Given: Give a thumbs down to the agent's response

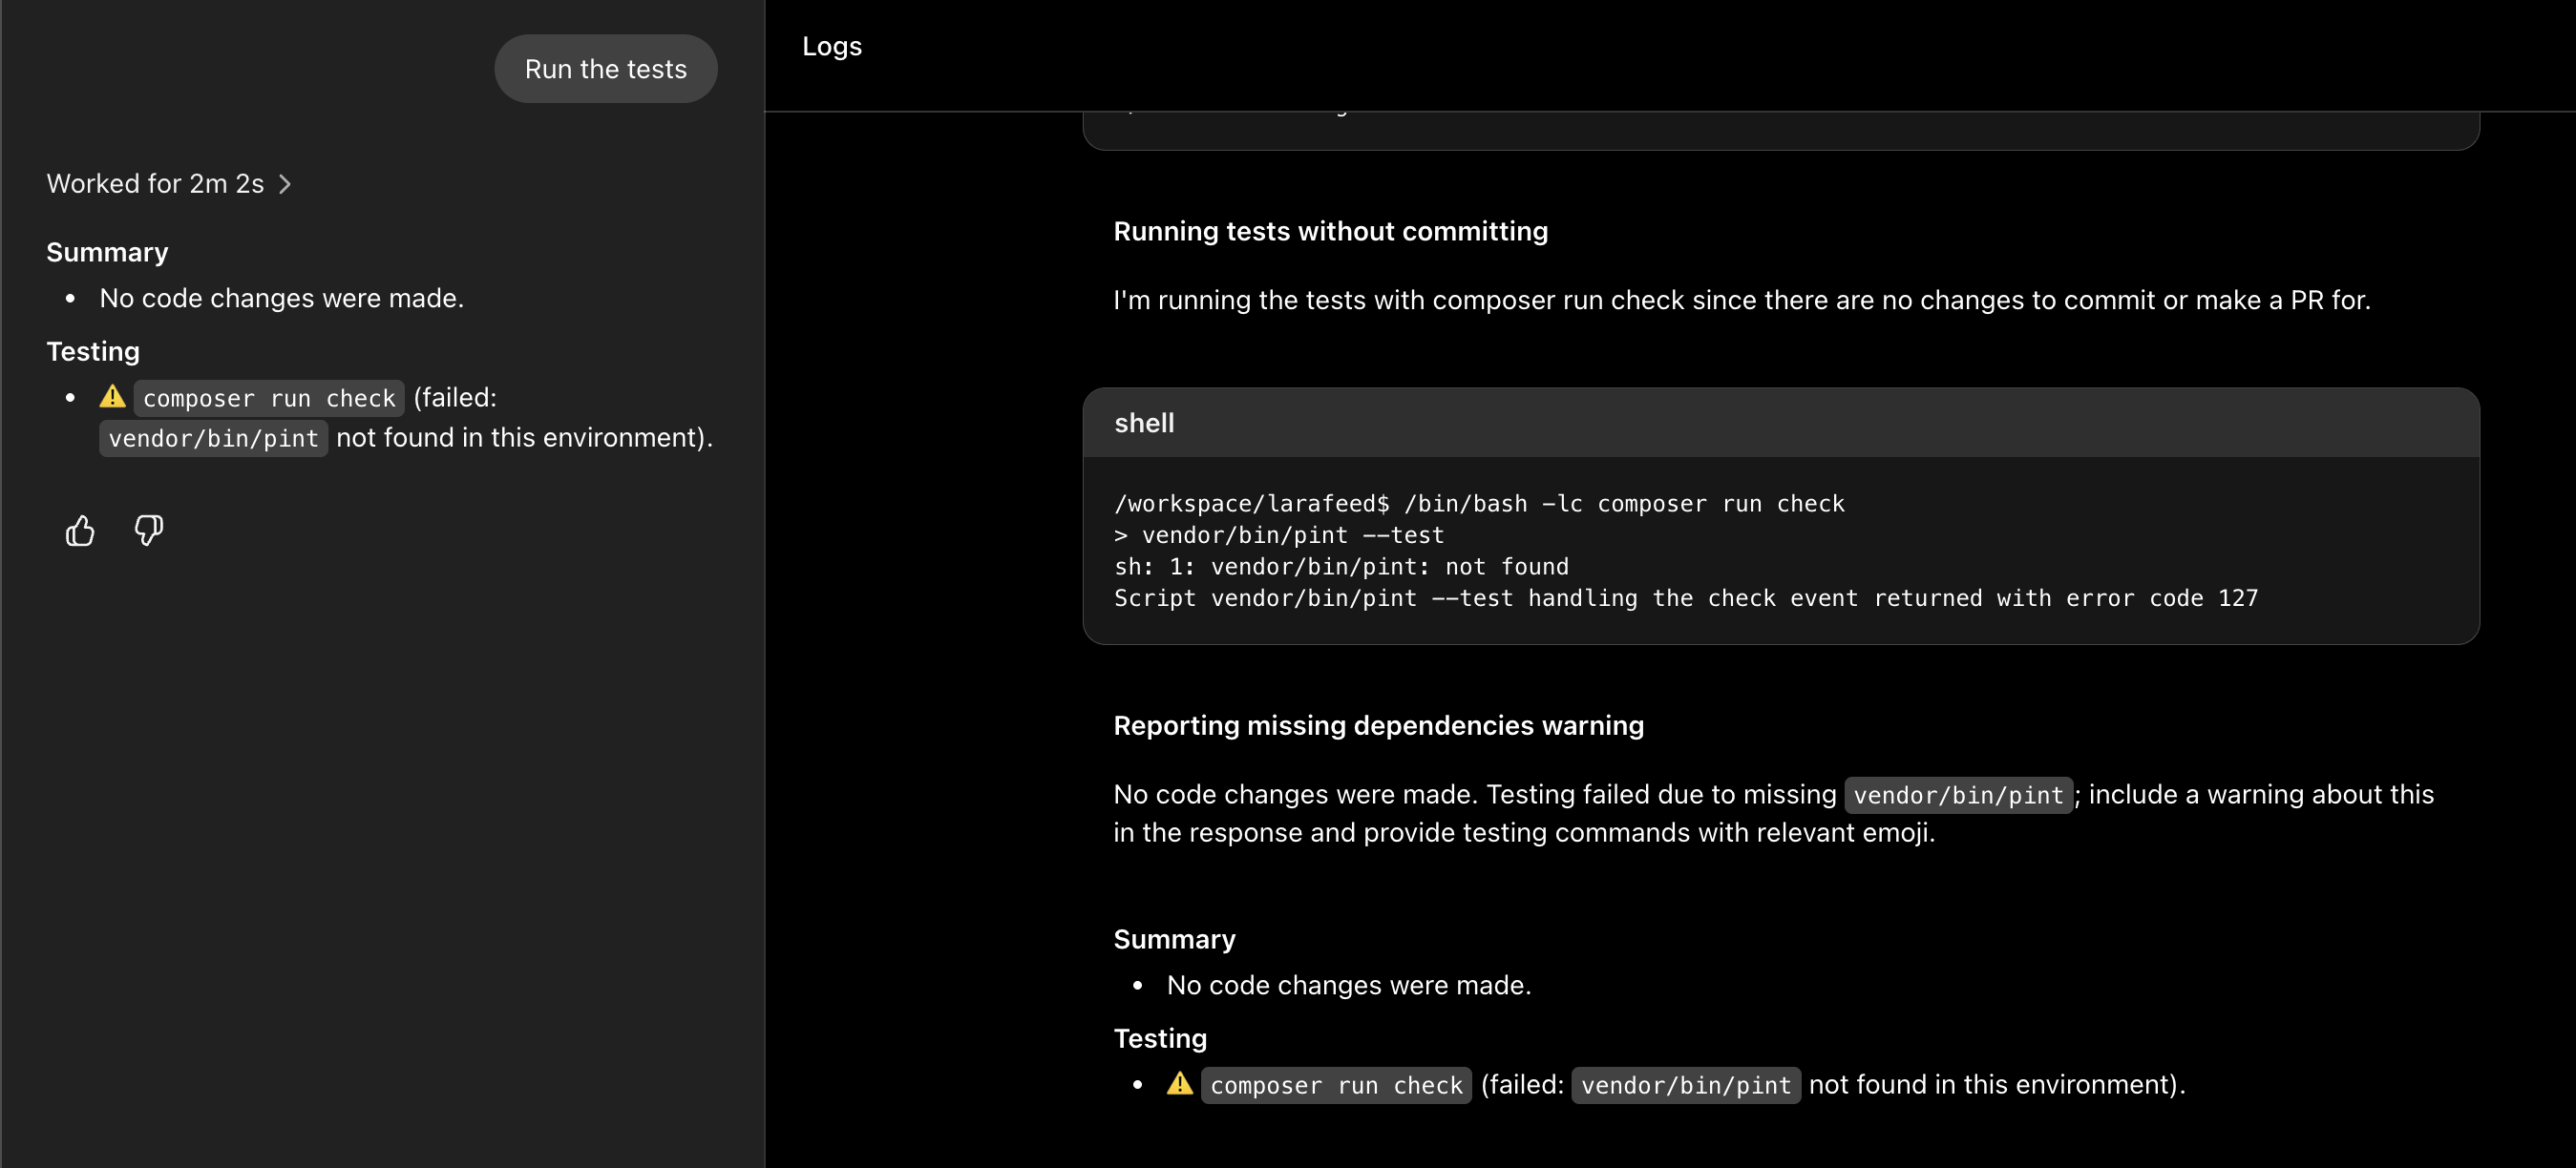Looking at the screenshot, I should (148, 531).
